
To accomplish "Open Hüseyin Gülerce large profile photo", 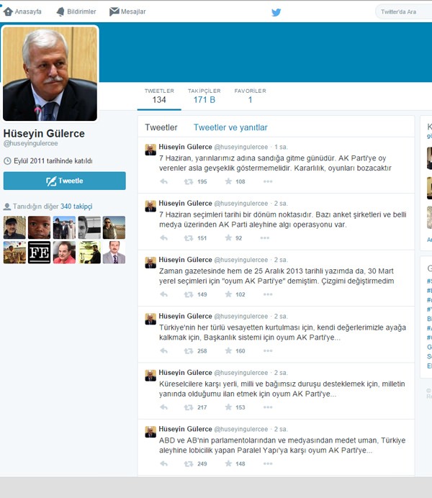I will [x=50, y=73].
